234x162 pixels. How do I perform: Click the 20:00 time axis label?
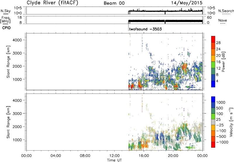click(x=173, y=156)
